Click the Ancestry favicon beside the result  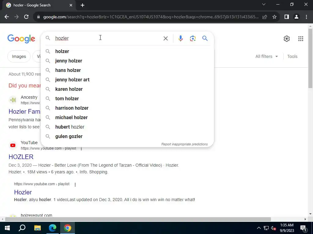pos(13,100)
